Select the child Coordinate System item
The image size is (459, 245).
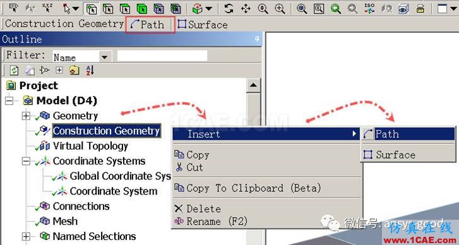click(114, 191)
